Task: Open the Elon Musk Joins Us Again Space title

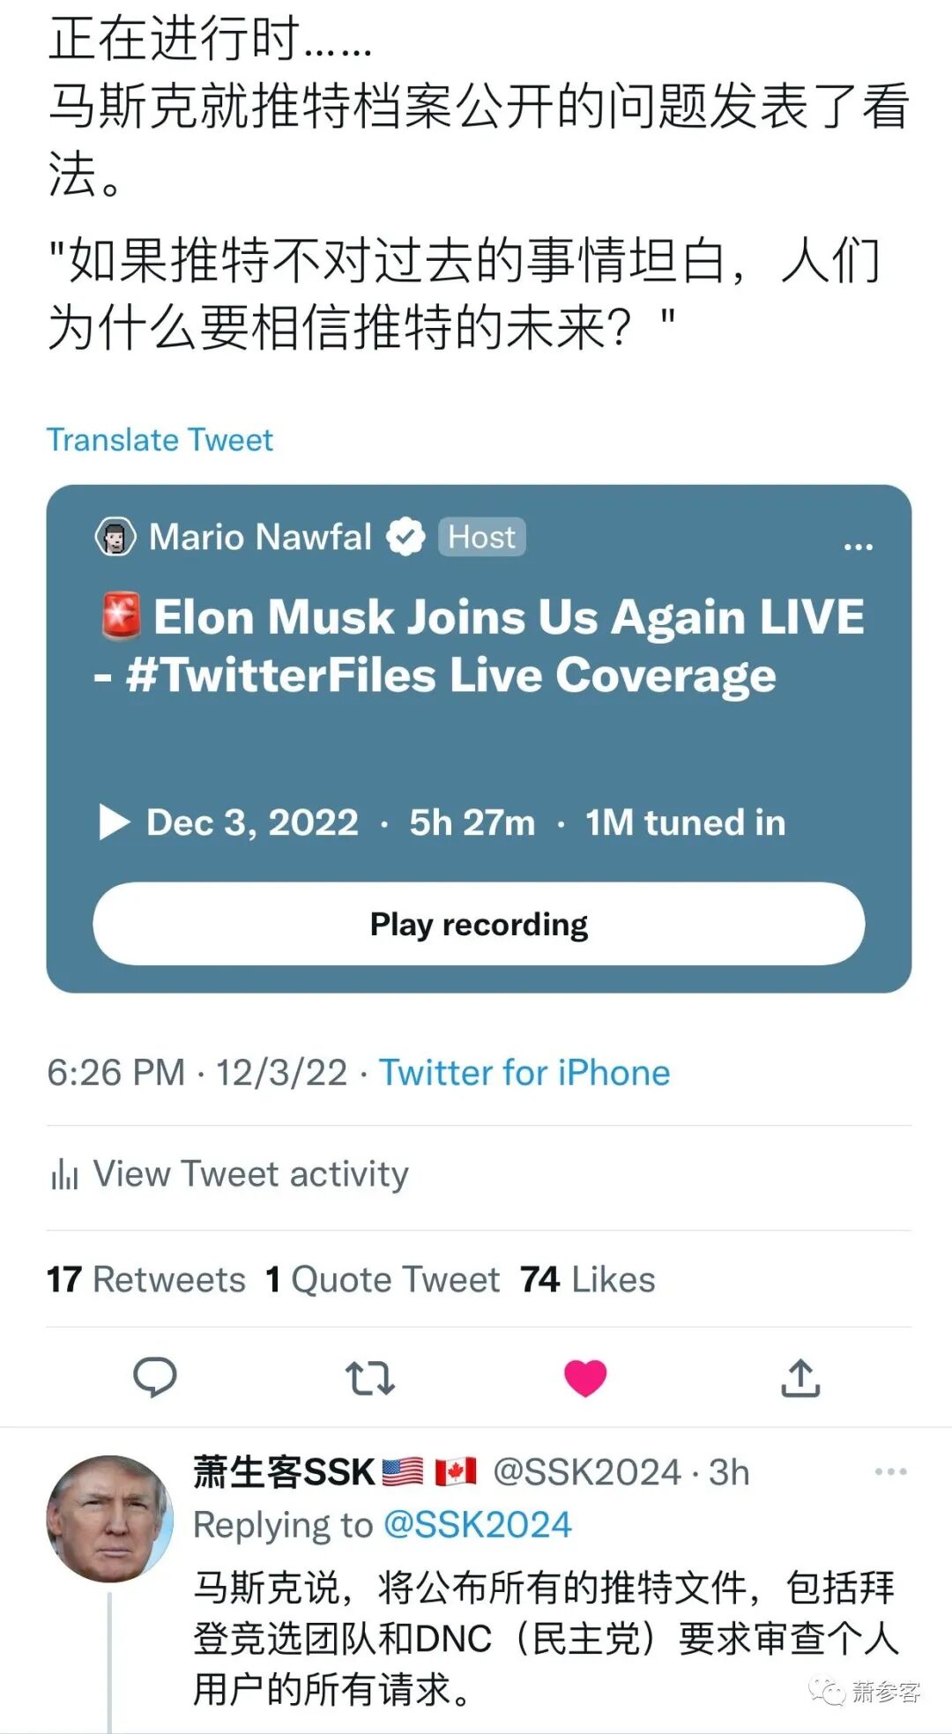Action: coord(480,646)
